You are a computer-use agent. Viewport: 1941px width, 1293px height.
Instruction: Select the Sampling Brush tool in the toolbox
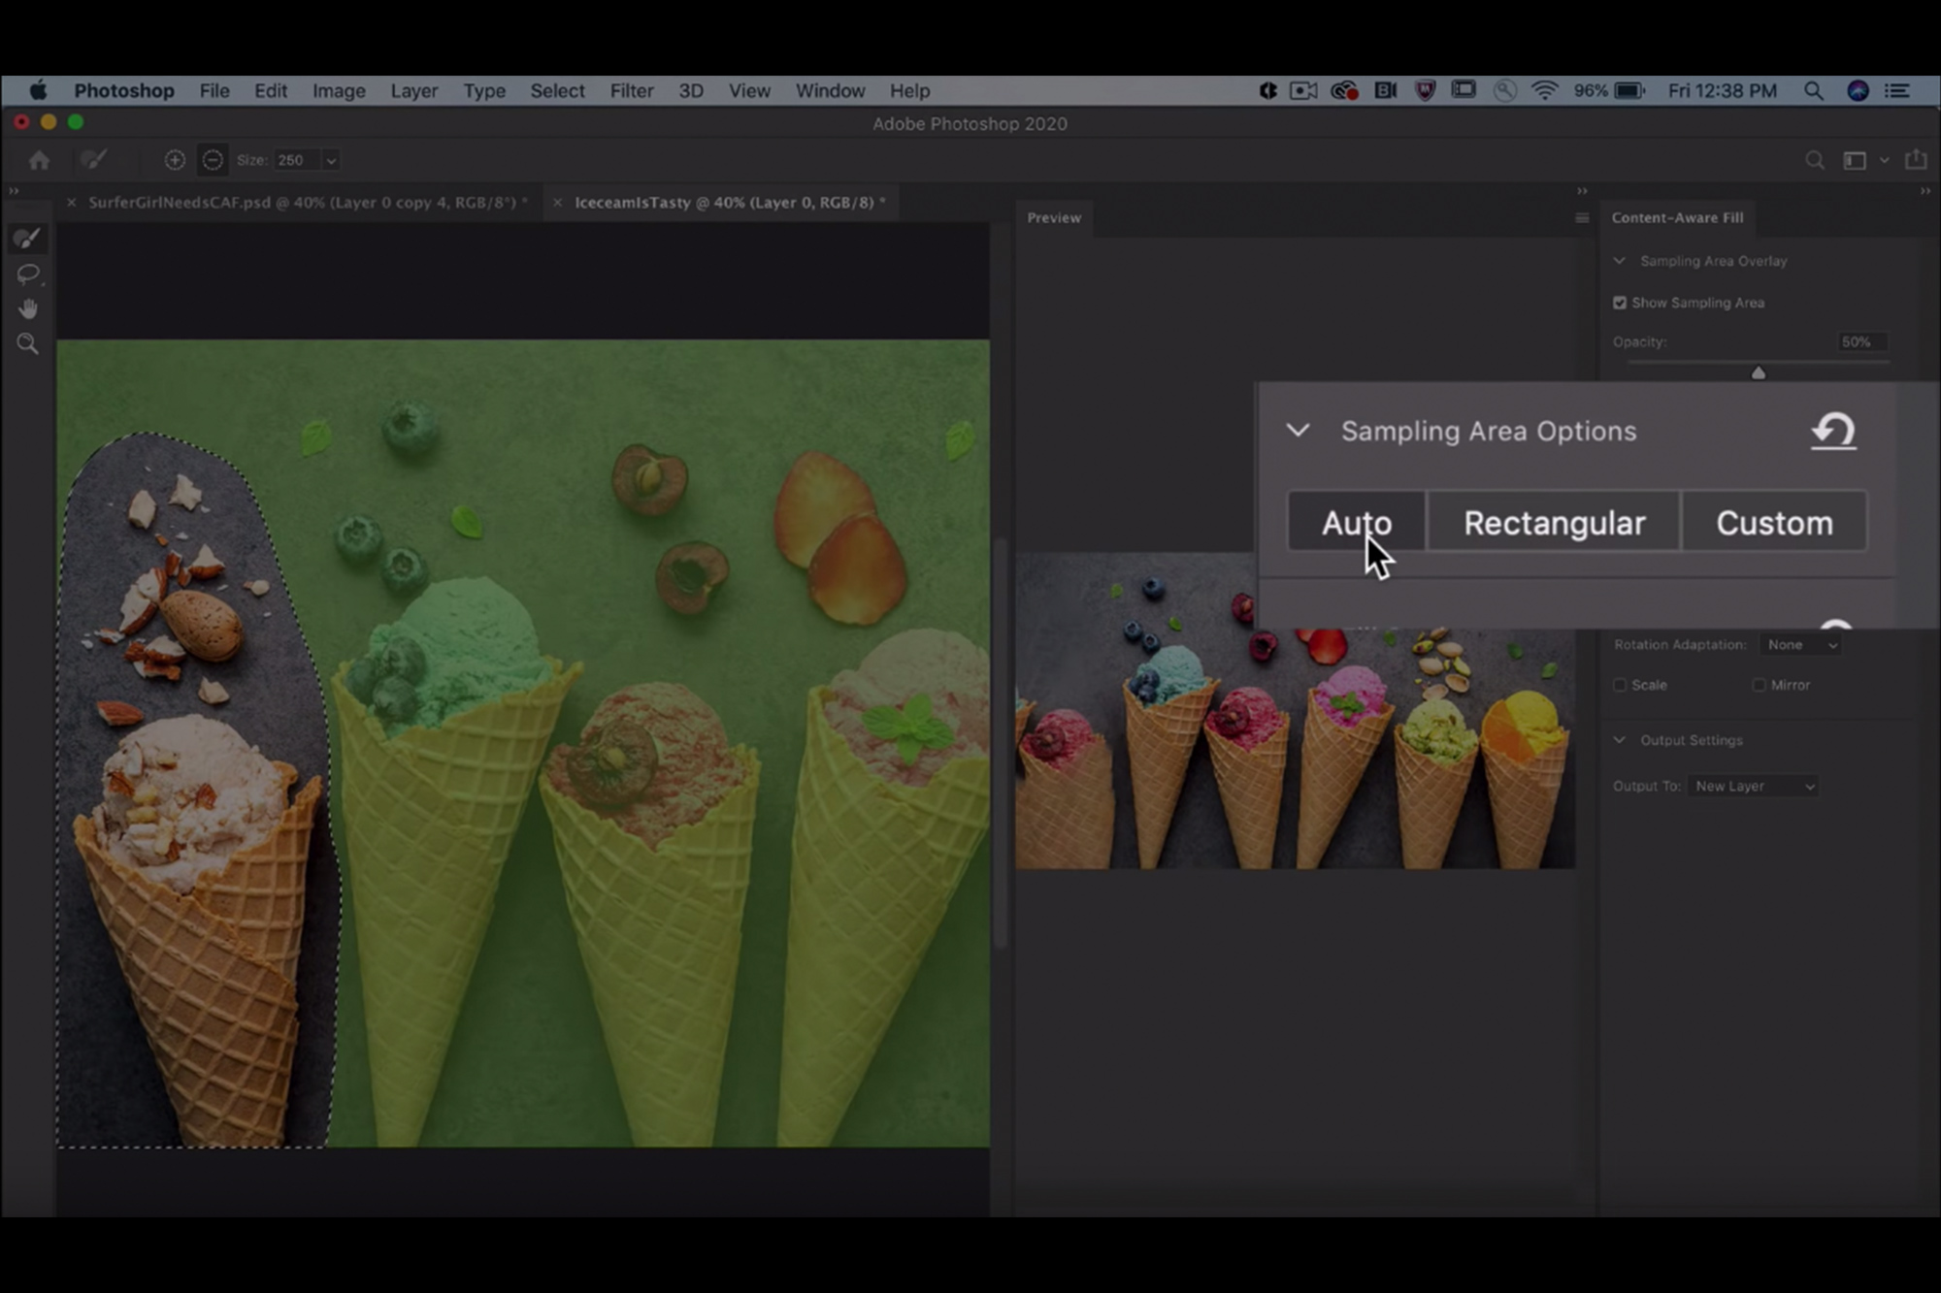point(27,239)
